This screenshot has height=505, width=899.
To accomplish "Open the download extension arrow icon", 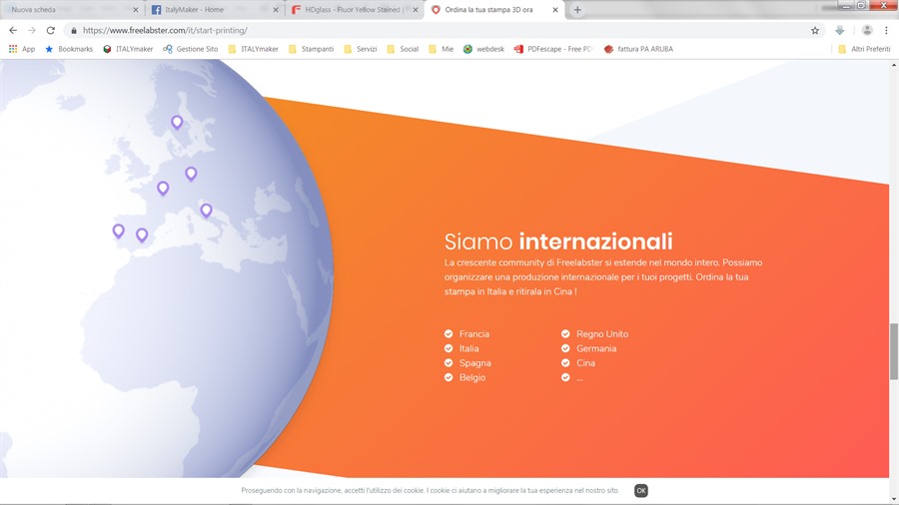I will (839, 30).
